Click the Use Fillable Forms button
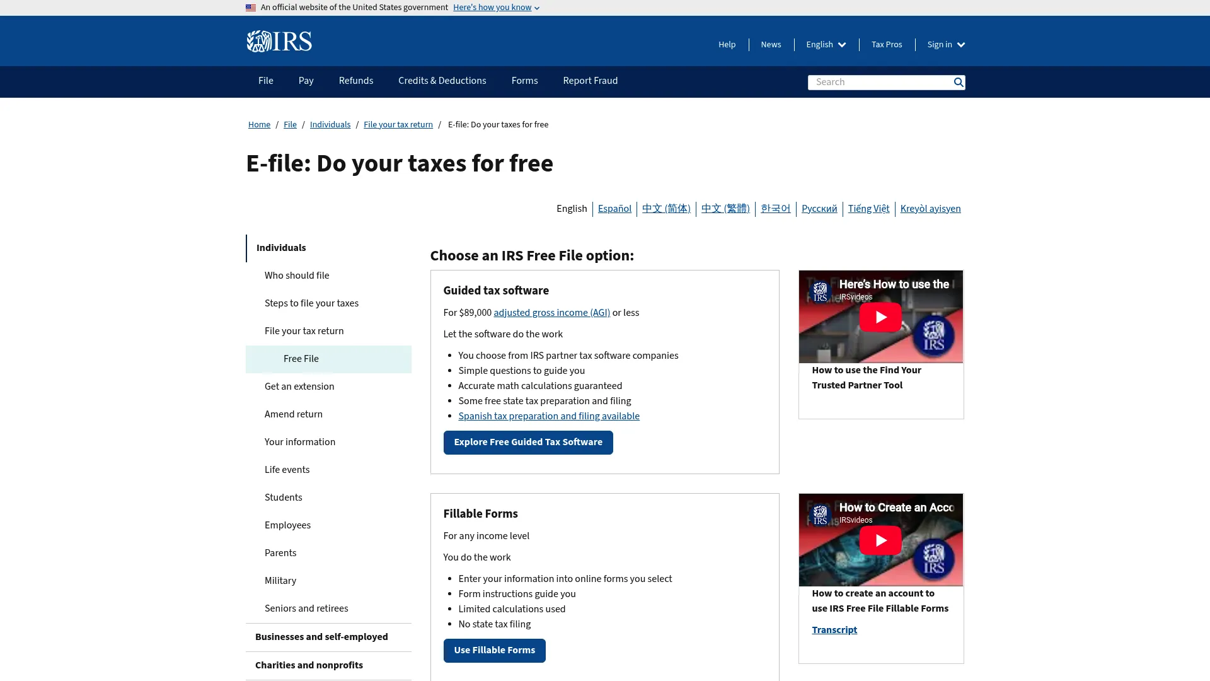This screenshot has height=681, width=1210. 495,651
